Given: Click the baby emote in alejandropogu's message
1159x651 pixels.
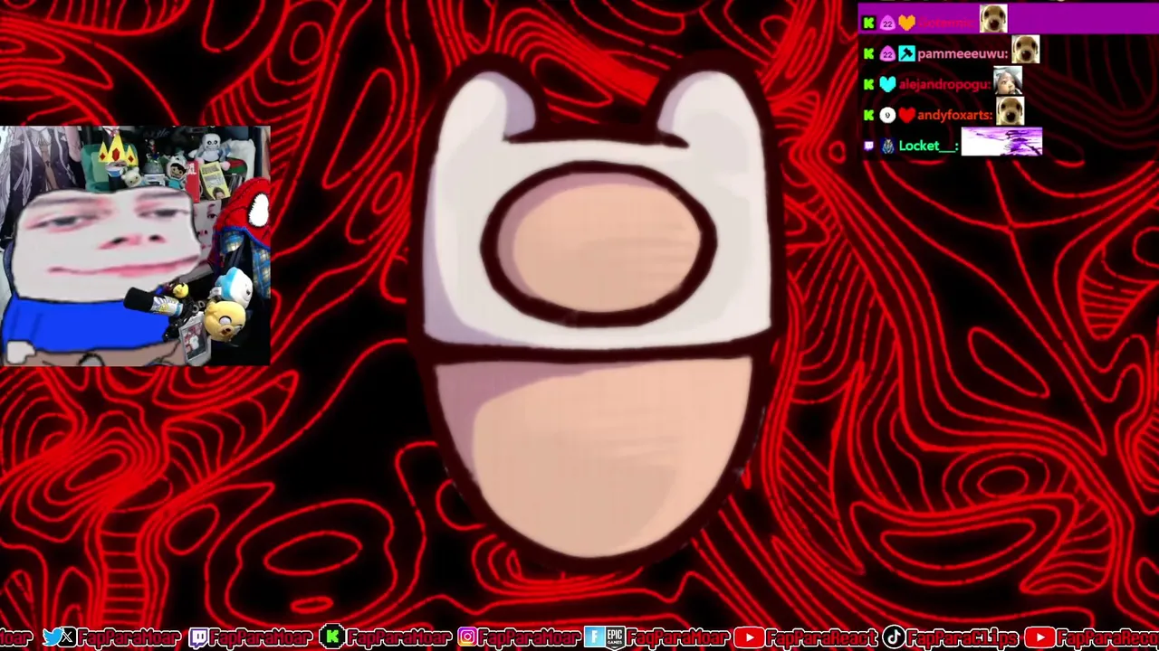Looking at the screenshot, I should coord(1008,80).
